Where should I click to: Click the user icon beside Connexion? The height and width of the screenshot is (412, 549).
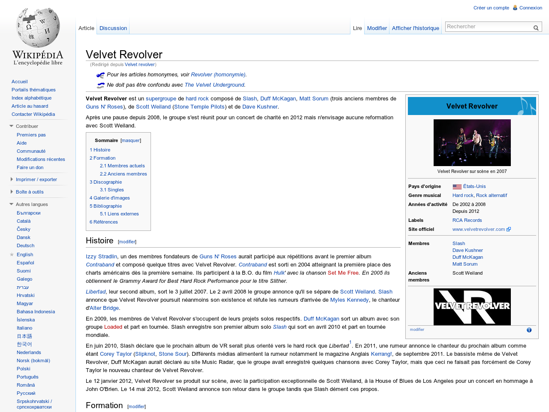coord(515,8)
